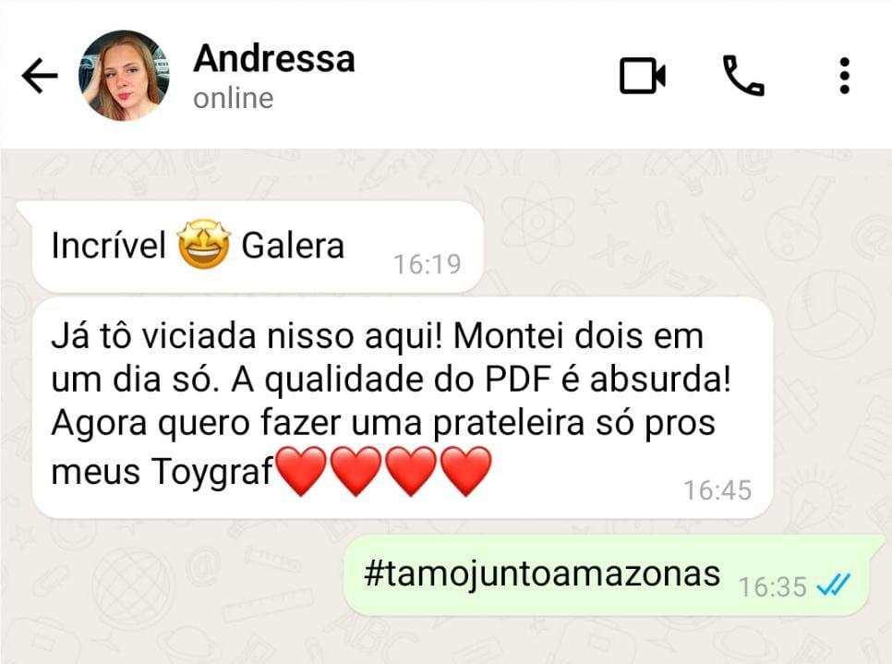Open the three-dot more options menu

coord(845,75)
